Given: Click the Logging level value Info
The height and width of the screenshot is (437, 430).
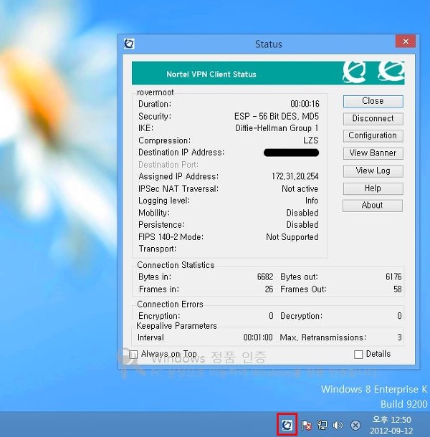Looking at the screenshot, I should pos(312,201).
